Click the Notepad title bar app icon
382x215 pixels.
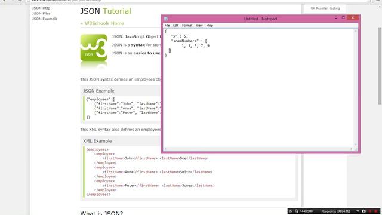coord(166,19)
